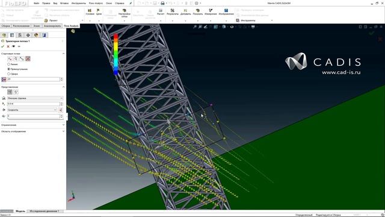
Task: Switch to the Эскиз tab
Action: [36, 26]
